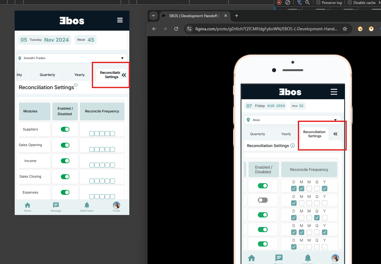
Task: Tick the Disable cache checkbox in DevTools
Action: coord(350,2)
